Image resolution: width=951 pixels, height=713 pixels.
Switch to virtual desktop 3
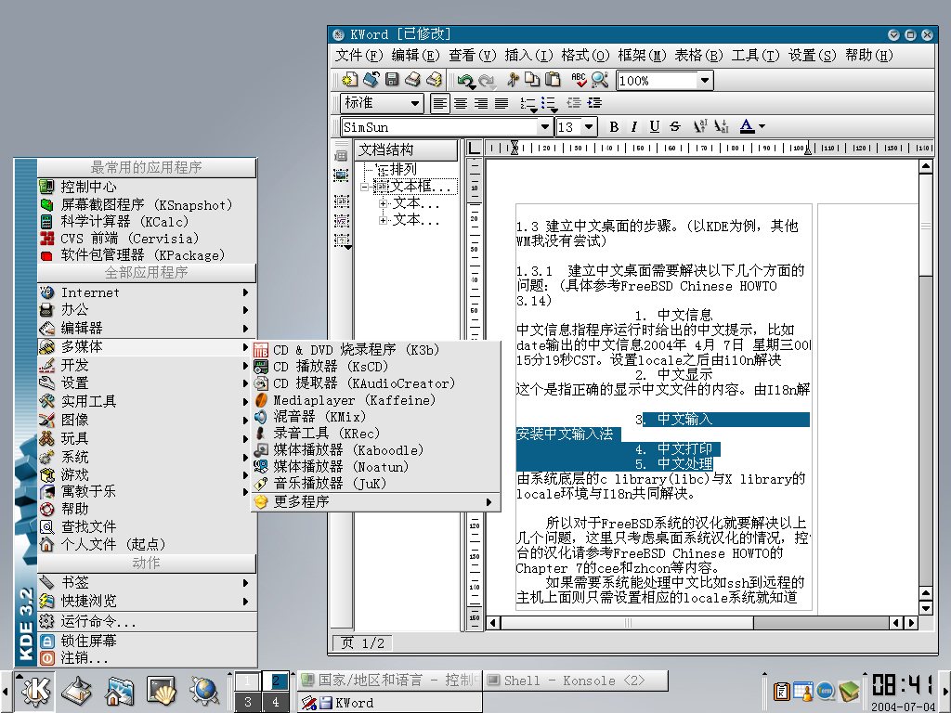point(247,702)
